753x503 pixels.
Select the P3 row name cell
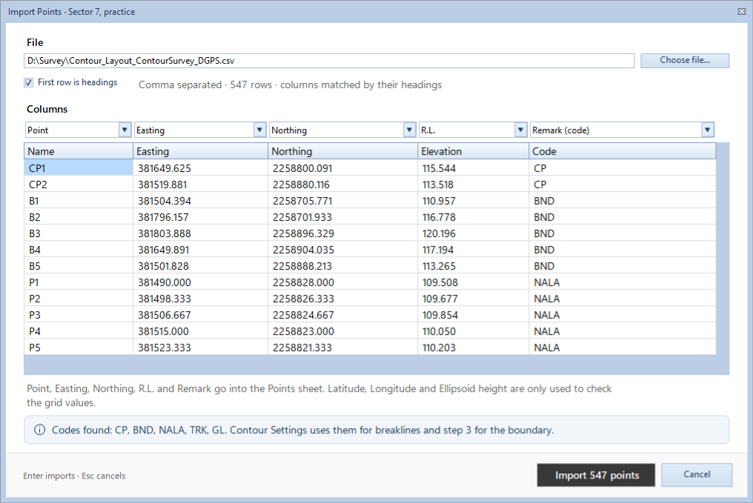[x=79, y=315]
